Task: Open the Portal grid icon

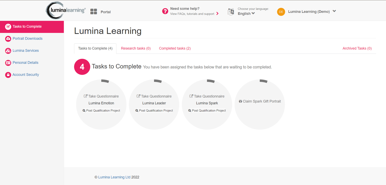Action: 94,12
